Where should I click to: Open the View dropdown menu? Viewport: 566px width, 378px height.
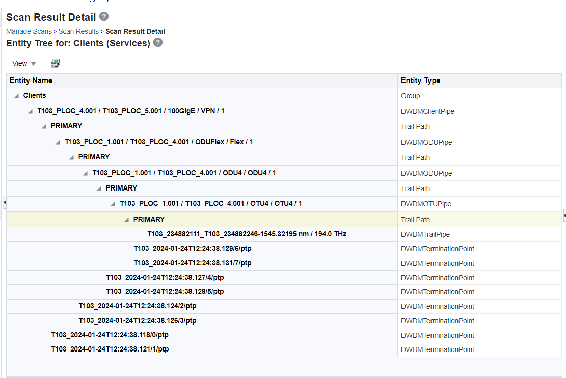[23, 63]
